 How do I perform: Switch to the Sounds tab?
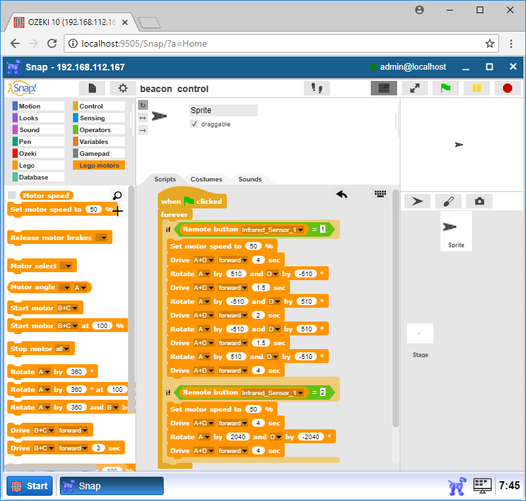coord(250,179)
